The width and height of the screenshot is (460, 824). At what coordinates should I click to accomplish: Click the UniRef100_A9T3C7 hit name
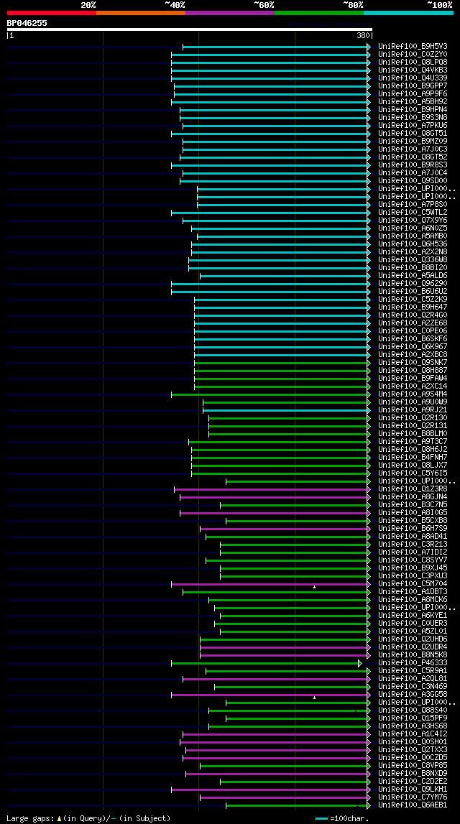(413, 442)
